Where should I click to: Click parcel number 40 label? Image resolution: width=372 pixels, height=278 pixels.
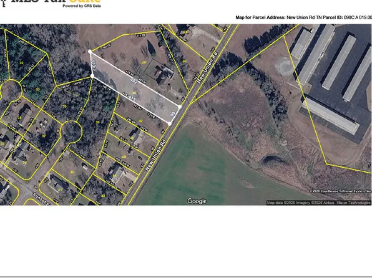coord(72,172)
